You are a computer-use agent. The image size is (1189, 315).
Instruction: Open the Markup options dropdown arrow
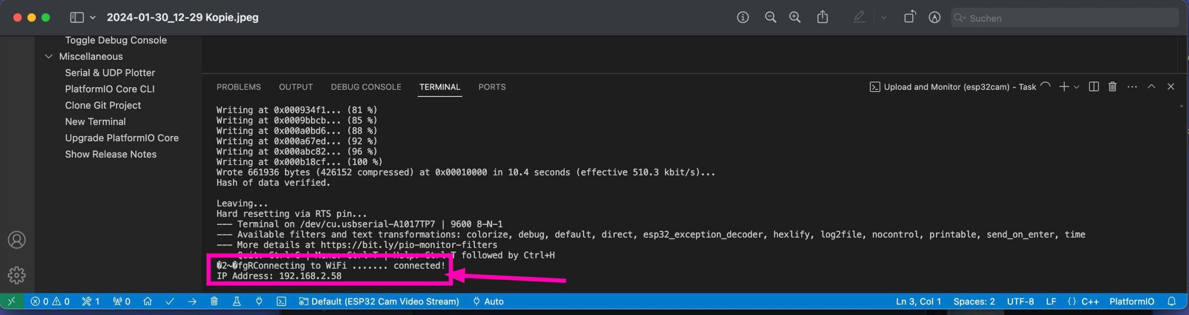coord(883,18)
